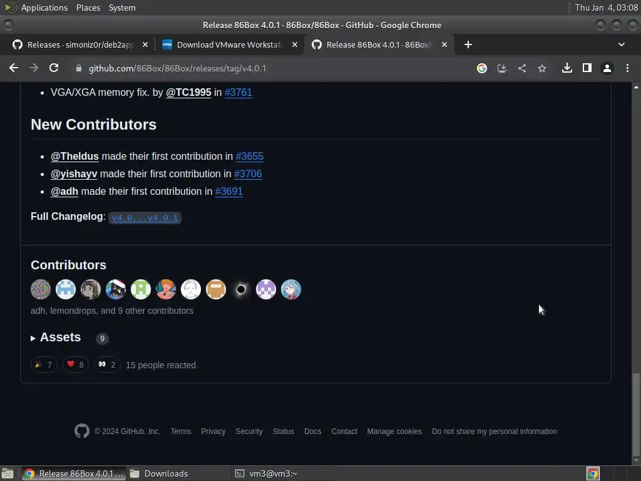The height and width of the screenshot is (481, 641).
Task: Open the Applications menu
Action: click(44, 8)
